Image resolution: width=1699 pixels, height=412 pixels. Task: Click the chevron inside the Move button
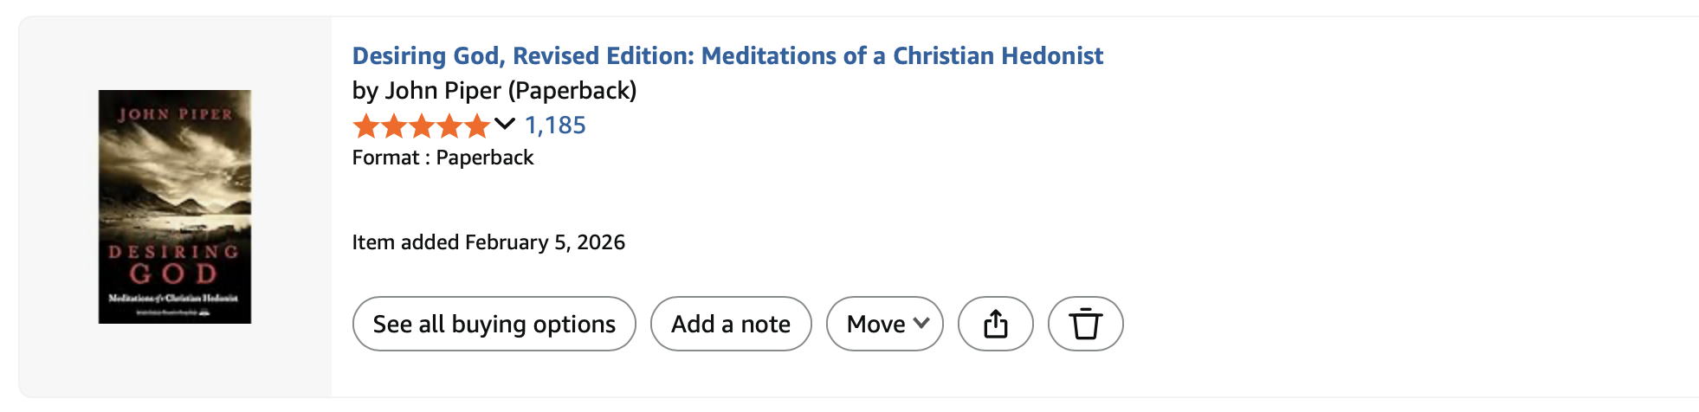coord(921,323)
